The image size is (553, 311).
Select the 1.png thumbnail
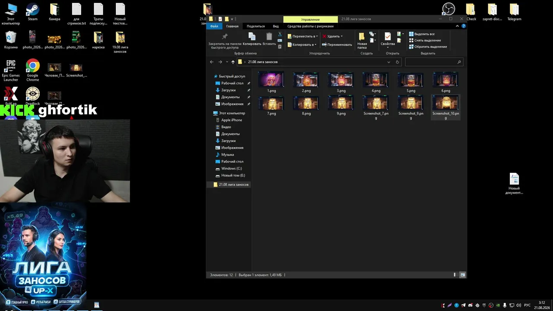click(271, 83)
